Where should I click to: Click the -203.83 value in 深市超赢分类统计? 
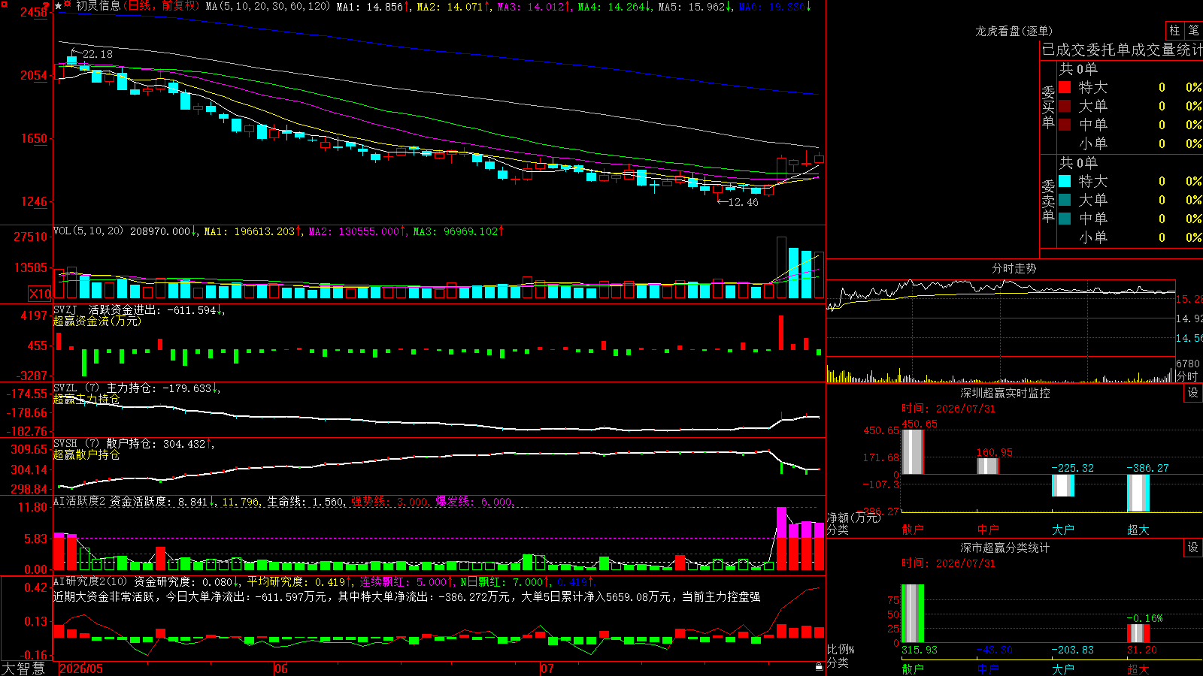coord(1073,650)
